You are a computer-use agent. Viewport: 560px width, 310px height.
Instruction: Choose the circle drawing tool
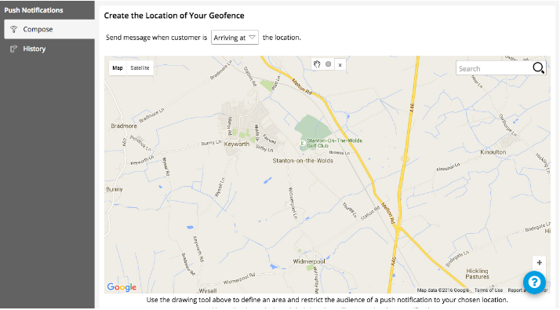(x=328, y=64)
